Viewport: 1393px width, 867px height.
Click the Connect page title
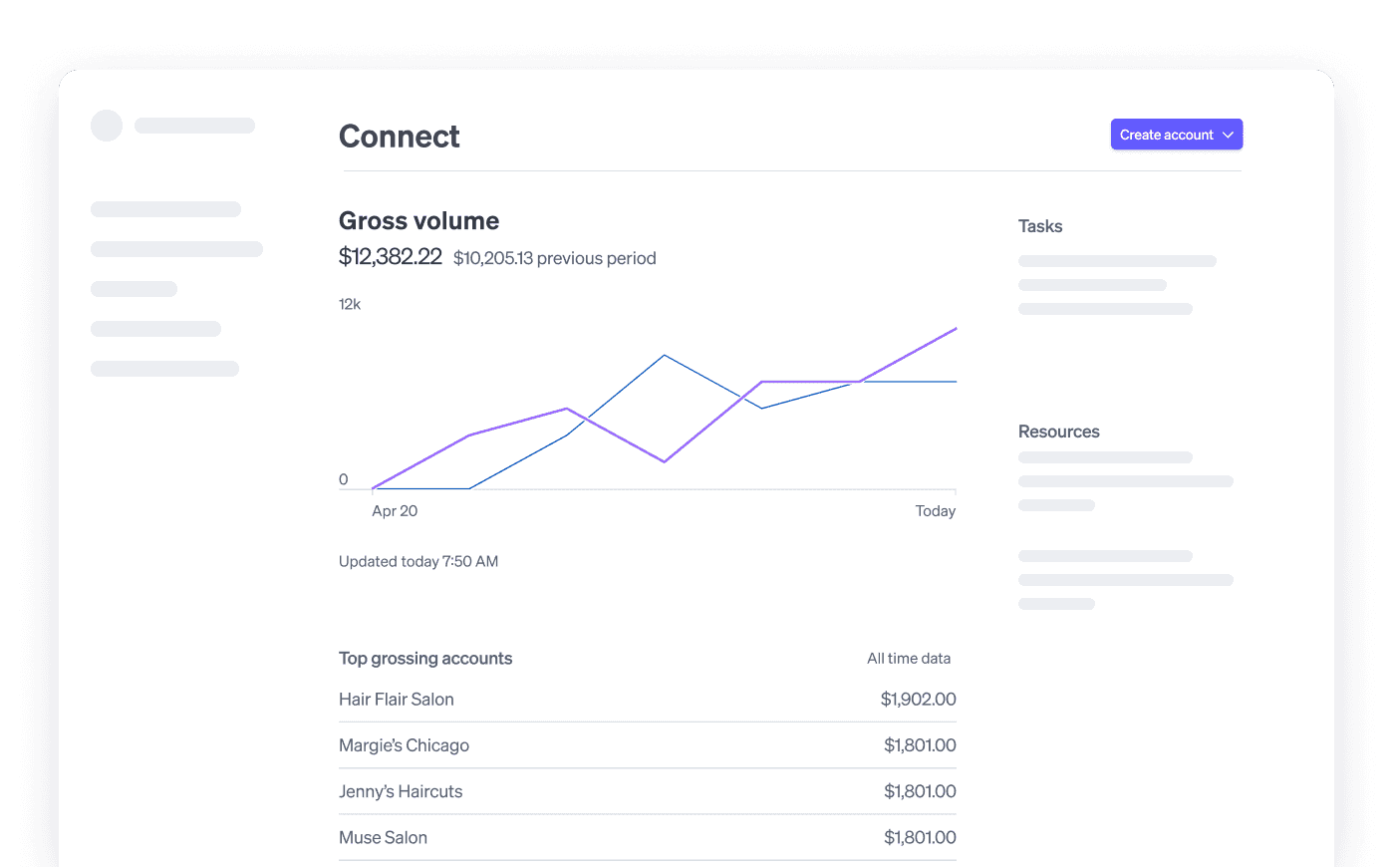point(399,137)
